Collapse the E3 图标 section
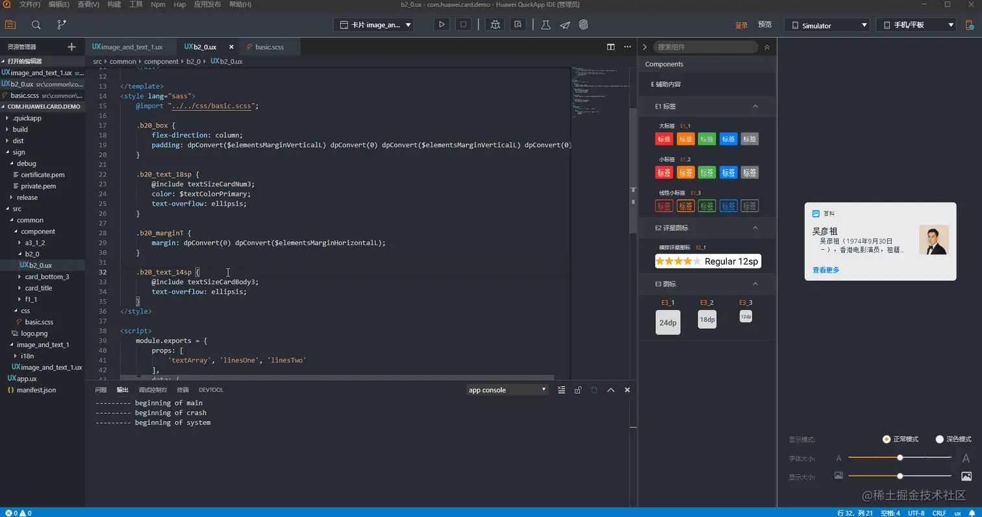The height and width of the screenshot is (517, 982). tap(755, 283)
